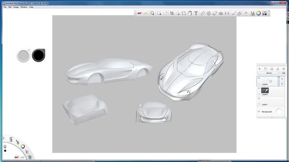Click the Background color circle swatch
289x162 pixels.
point(279,112)
